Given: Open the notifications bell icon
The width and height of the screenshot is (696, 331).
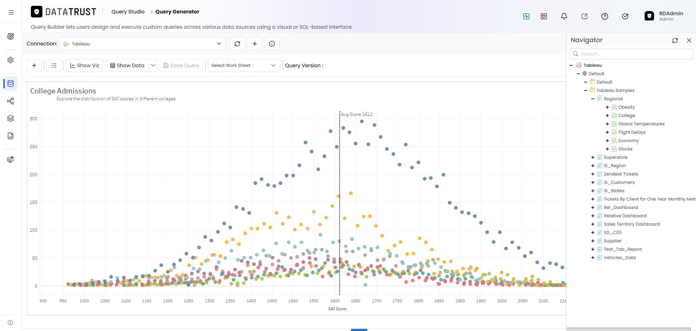Looking at the screenshot, I should click(564, 16).
